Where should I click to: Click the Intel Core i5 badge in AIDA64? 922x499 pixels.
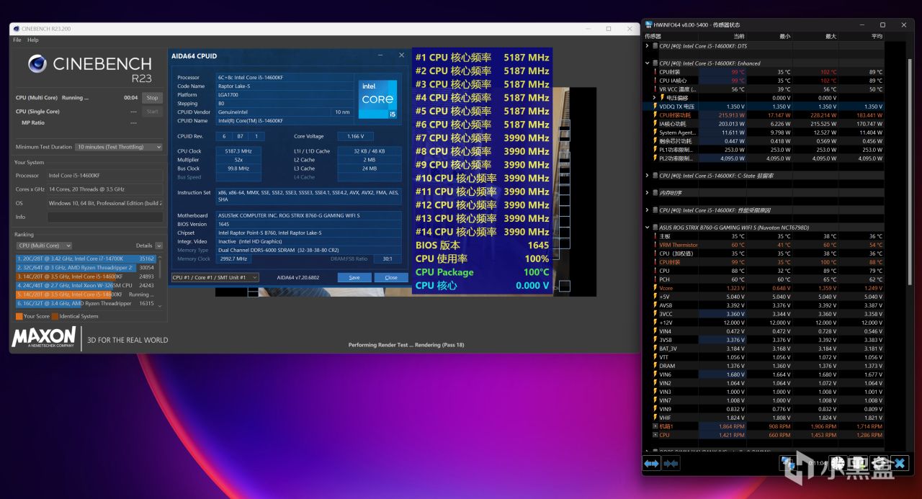coord(377,98)
